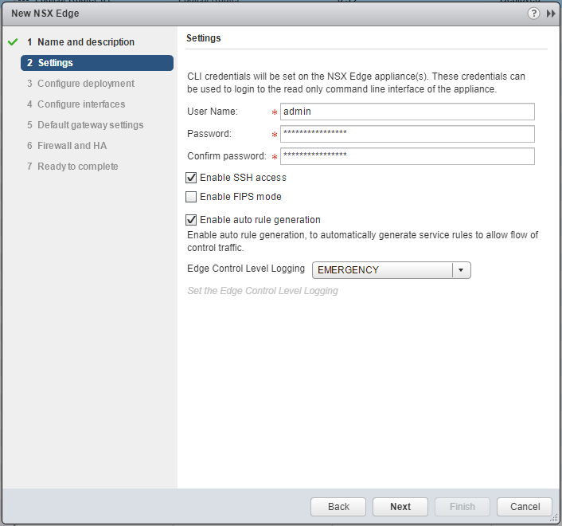
Task: Click the help question mark icon
Action: (533, 14)
